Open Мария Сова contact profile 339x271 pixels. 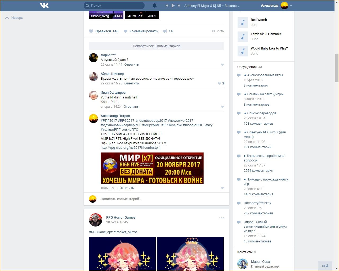pos(260,262)
